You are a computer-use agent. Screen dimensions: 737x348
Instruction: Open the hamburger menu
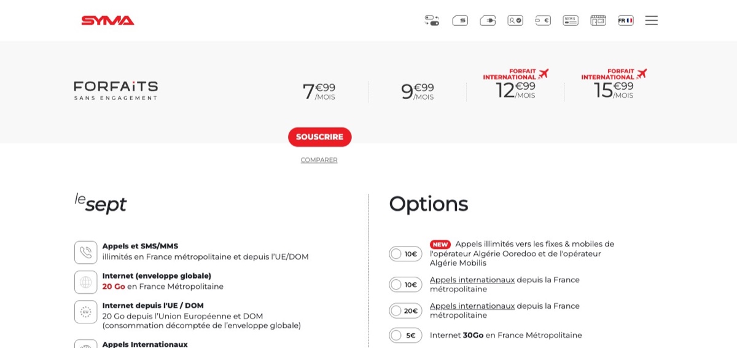click(x=652, y=20)
